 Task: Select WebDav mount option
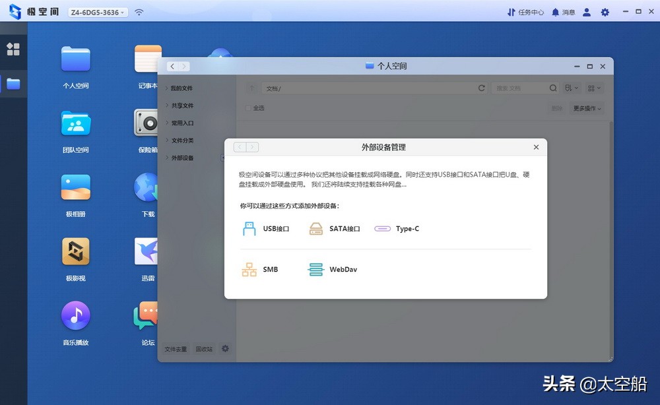[x=333, y=270]
